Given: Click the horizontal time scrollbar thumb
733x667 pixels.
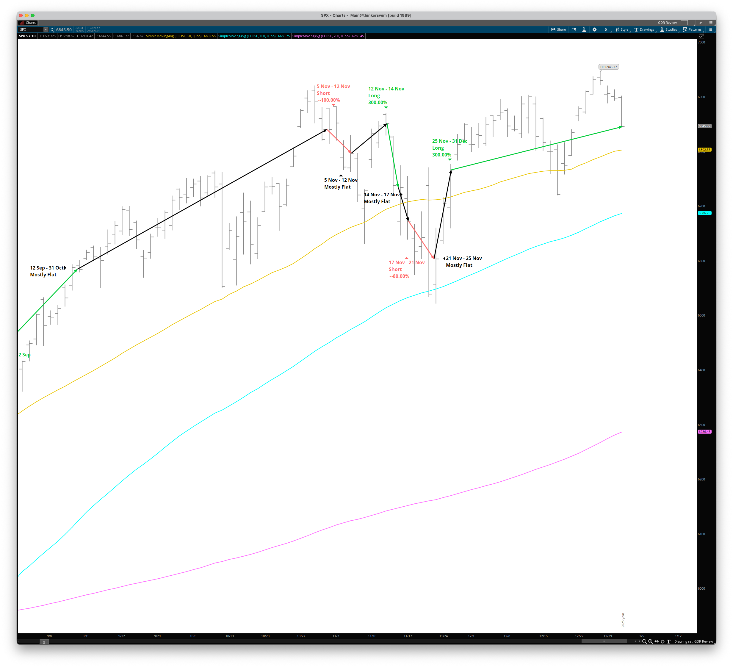Looking at the screenshot, I should pos(604,641).
